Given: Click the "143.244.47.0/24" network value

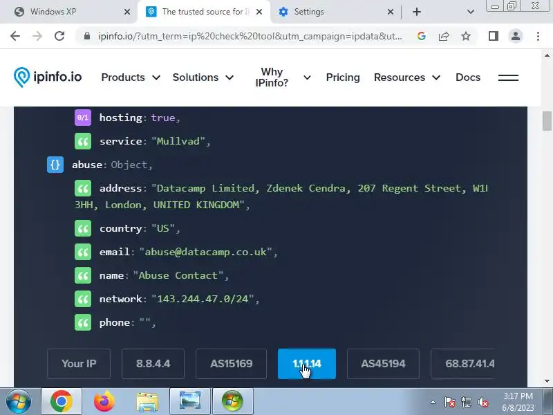Looking at the screenshot, I should click(x=203, y=299).
